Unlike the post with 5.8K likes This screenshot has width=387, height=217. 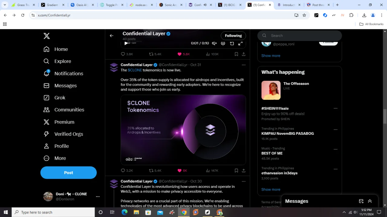tap(184, 54)
